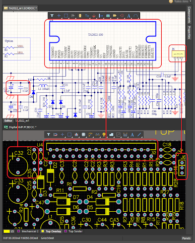Open selection filter in PCB toolbar
The image size is (195, 243).
click(48, 135)
